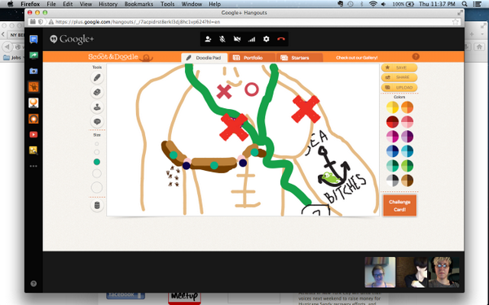Switch to the Portfolio tab
Viewport: 489px width, 305px height.
point(251,58)
